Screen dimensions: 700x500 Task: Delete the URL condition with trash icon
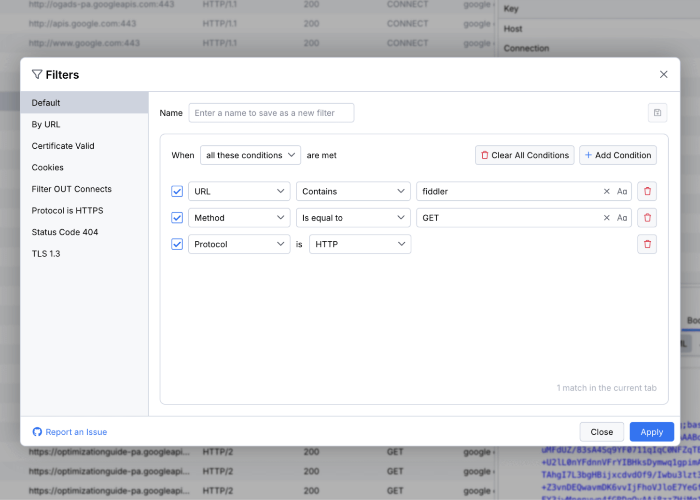point(647,192)
